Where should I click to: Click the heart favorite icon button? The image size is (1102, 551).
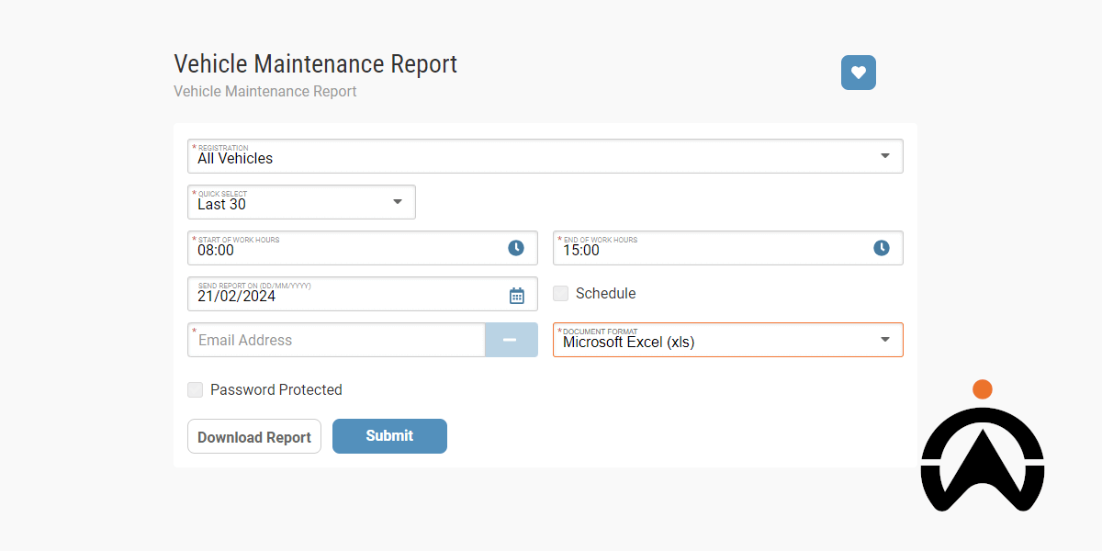tap(858, 73)
